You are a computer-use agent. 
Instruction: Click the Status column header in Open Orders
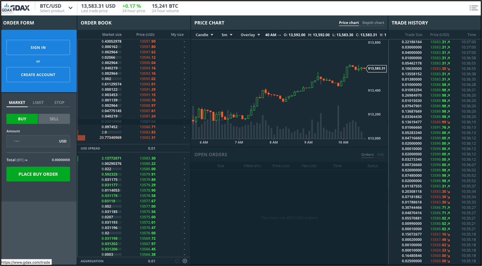tap(373, 166)
